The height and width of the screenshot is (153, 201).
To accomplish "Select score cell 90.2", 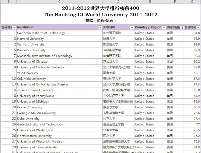I will [x=192, y=61].
